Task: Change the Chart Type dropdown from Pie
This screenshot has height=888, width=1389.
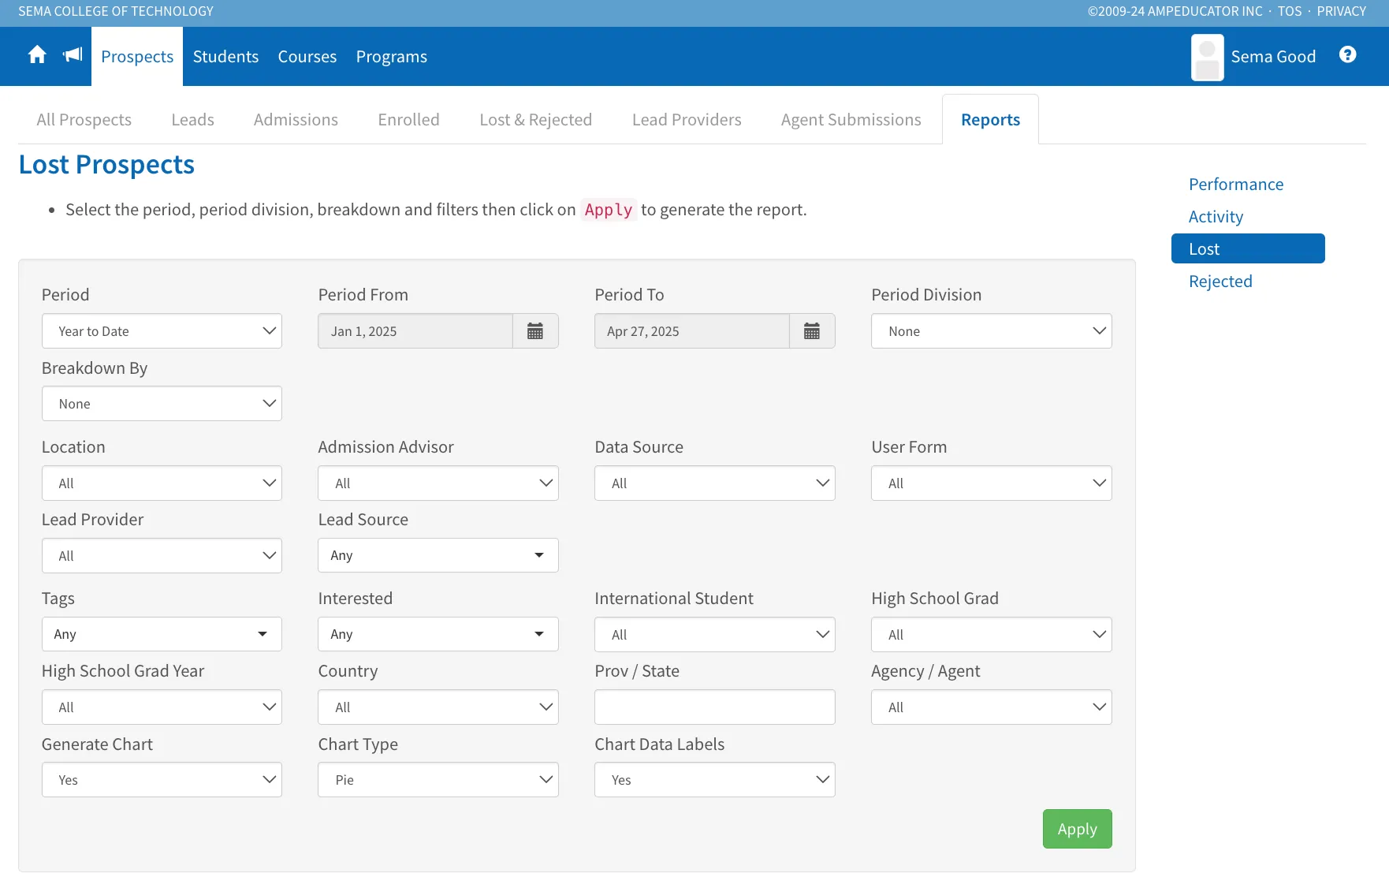Action: (x=438, y=780)
